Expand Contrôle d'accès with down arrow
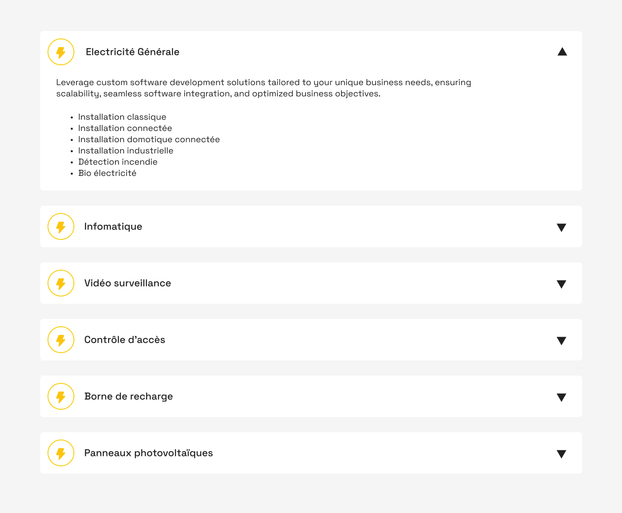The image size is (622, 513). coord(561,341)
